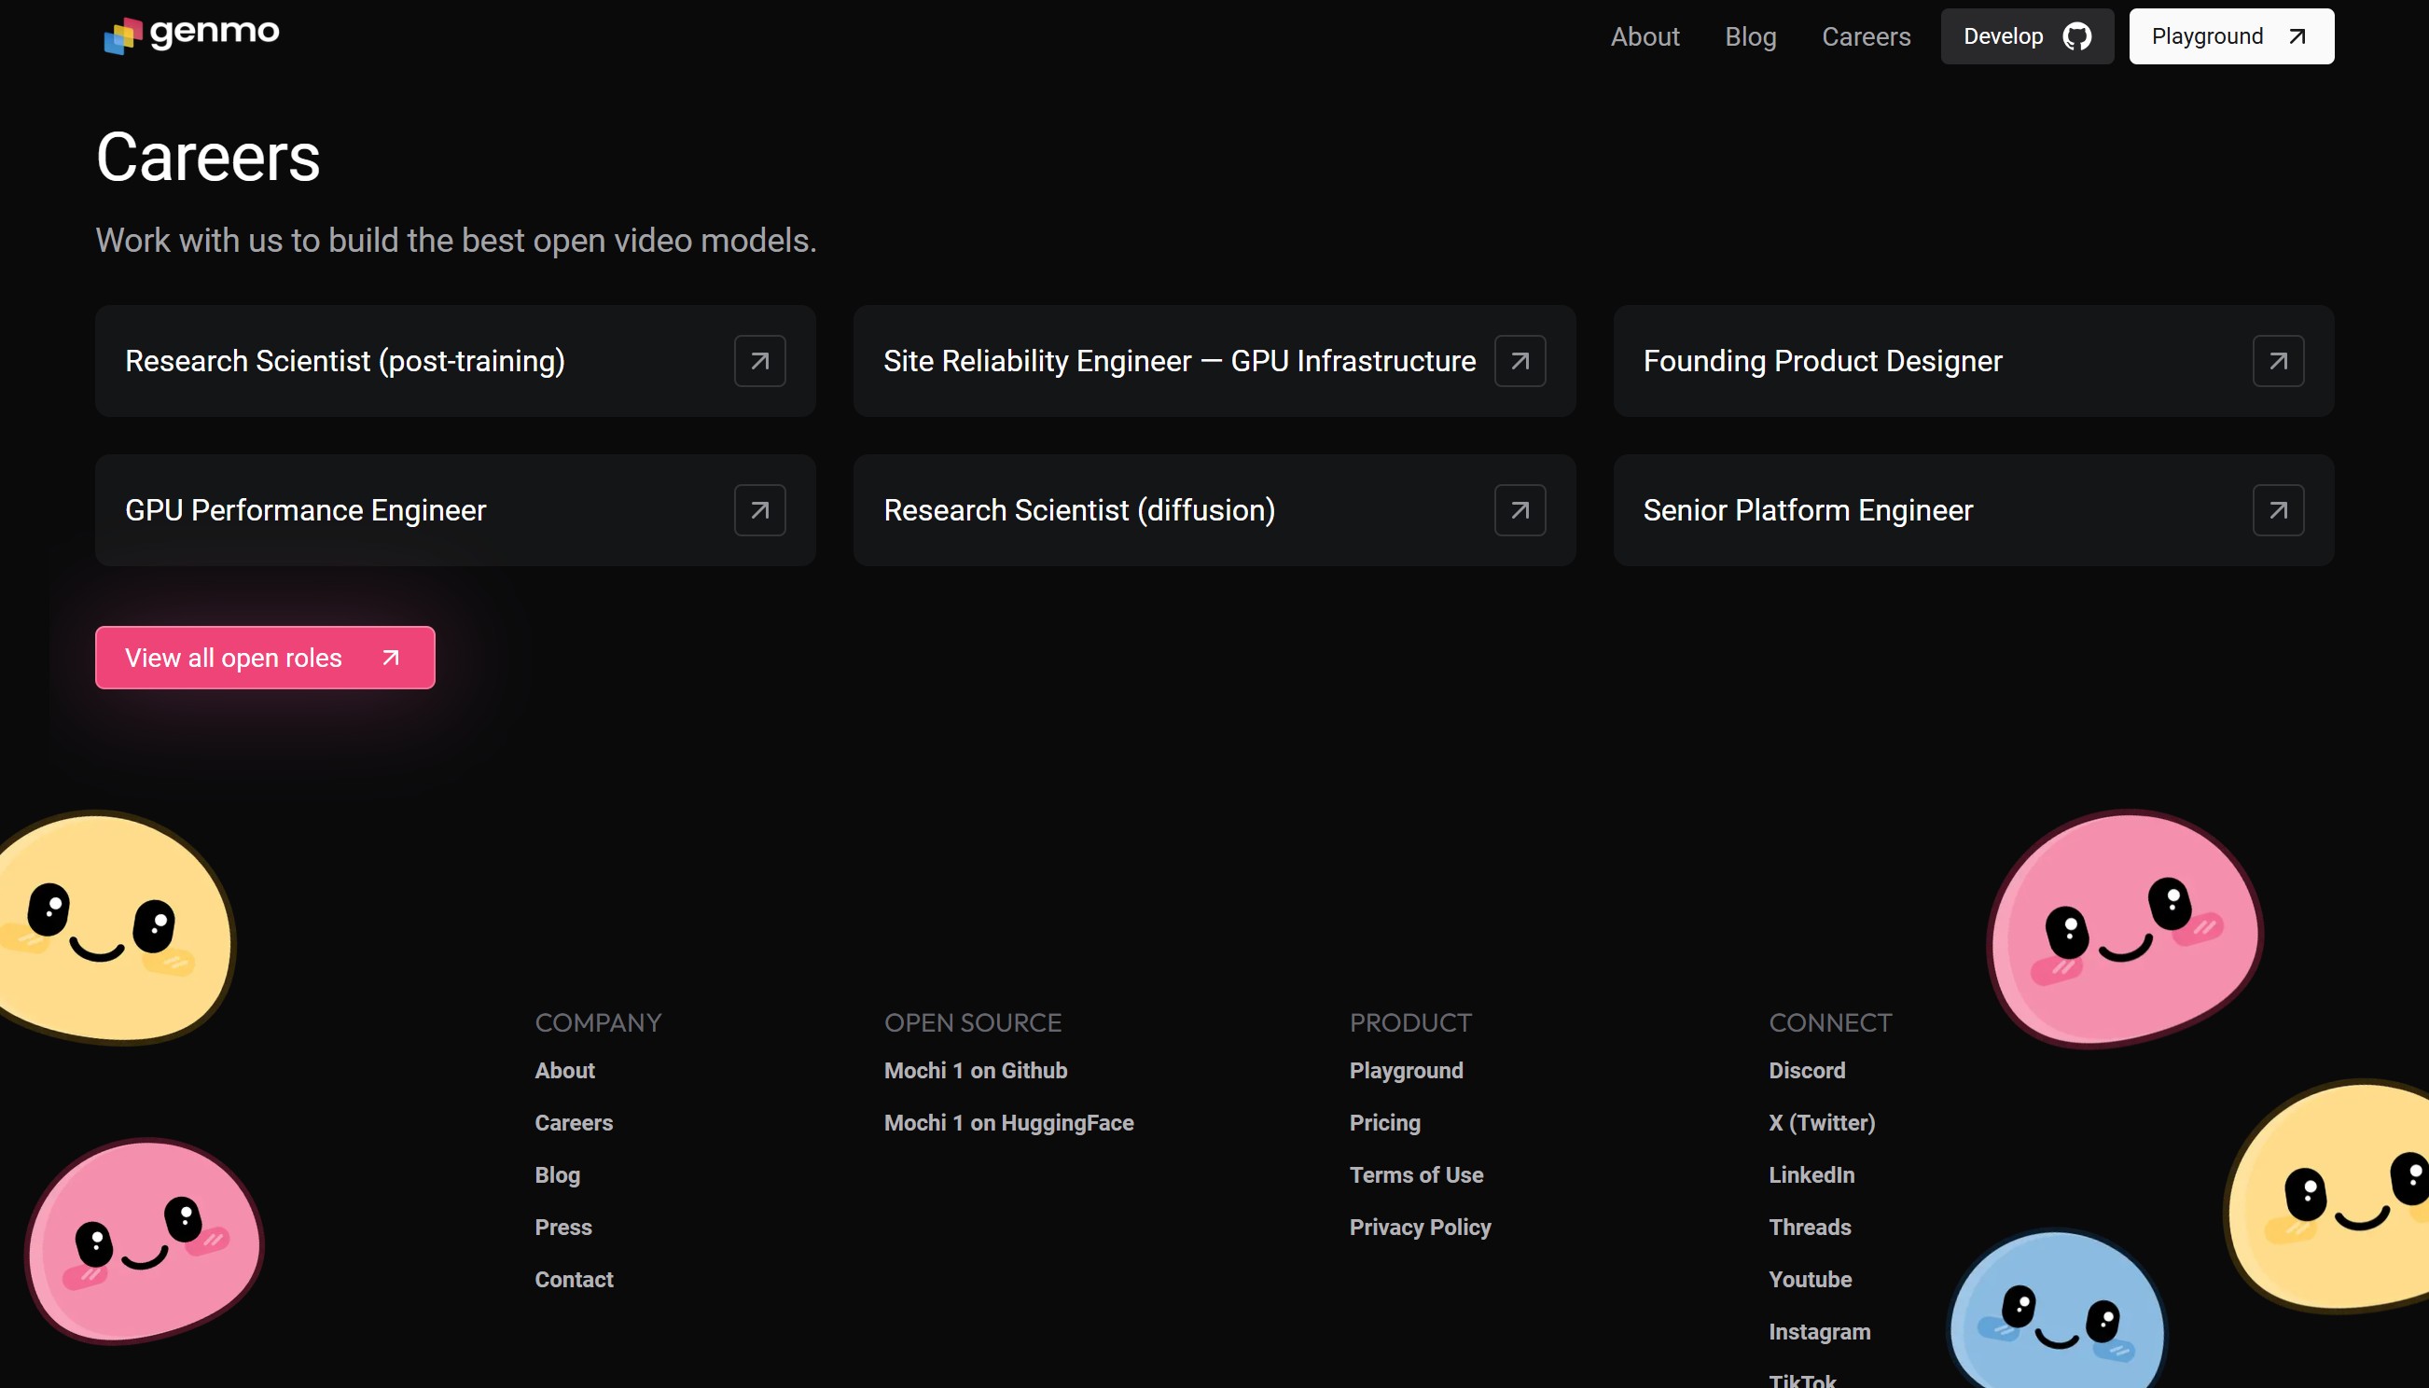Open the Research Scientist (diffusion) role

pos(1214,510)
